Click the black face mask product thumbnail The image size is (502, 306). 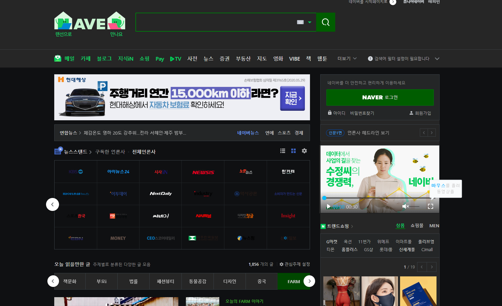coord(380,291)
